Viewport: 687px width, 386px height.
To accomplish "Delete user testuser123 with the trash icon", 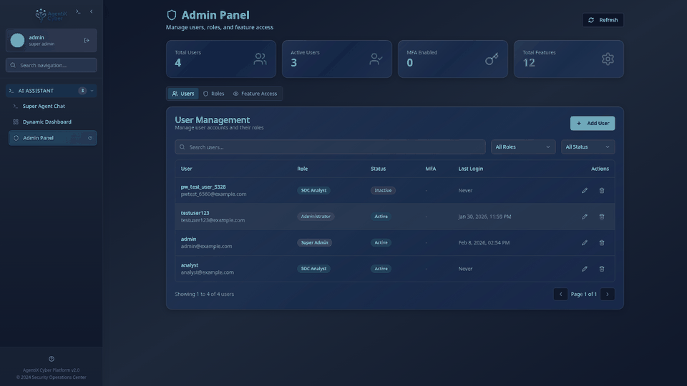I will tap(602, 217).
